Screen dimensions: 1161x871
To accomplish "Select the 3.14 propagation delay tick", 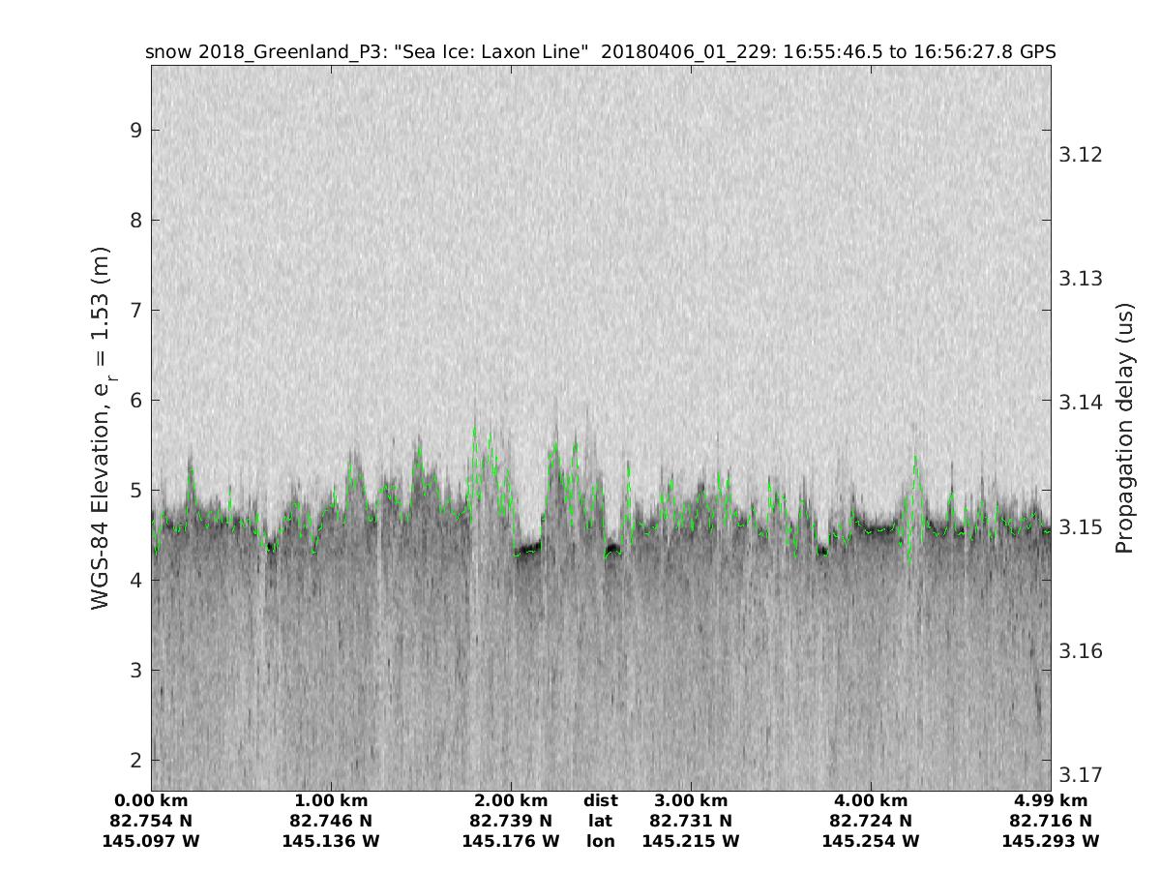I will tap(1081, 403).
